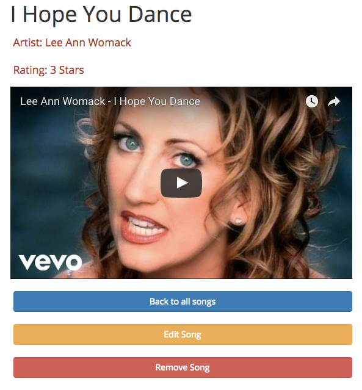Viewport: 362px width, 390px height.
Task: Click the Watch later clock icon
Action: 312,101
